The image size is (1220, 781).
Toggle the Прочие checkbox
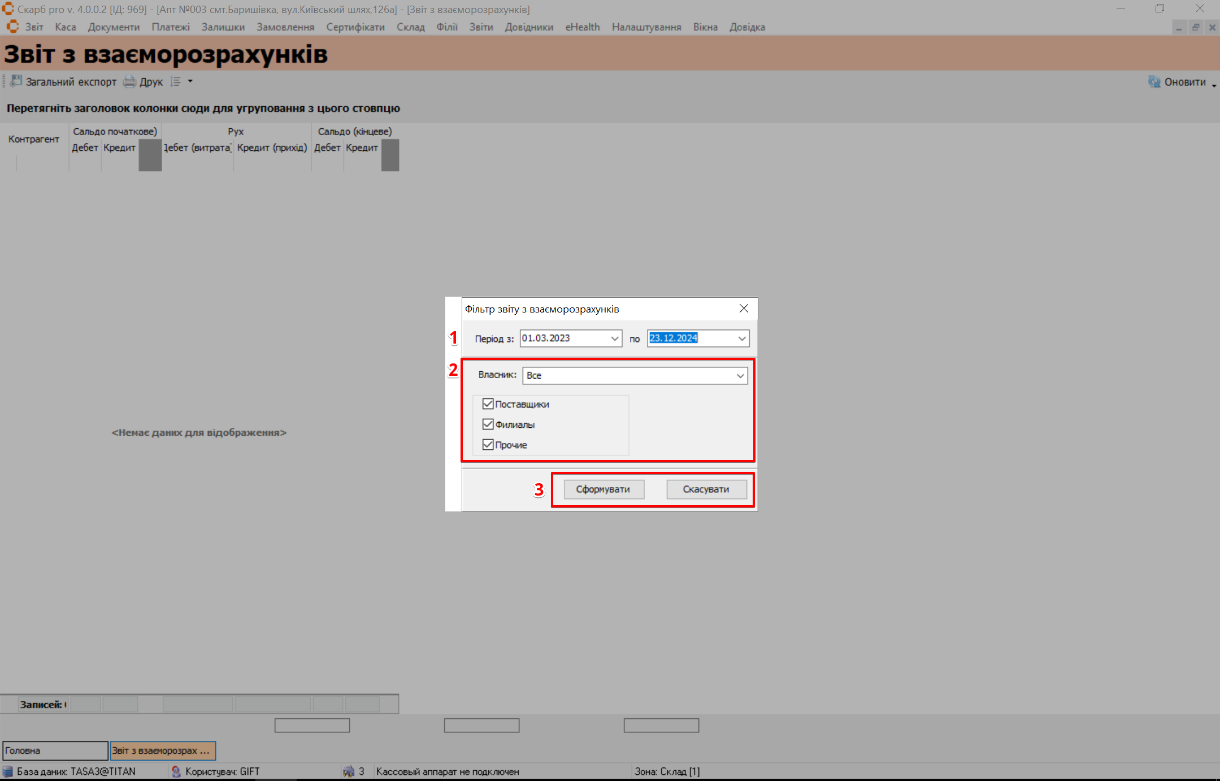488,445
